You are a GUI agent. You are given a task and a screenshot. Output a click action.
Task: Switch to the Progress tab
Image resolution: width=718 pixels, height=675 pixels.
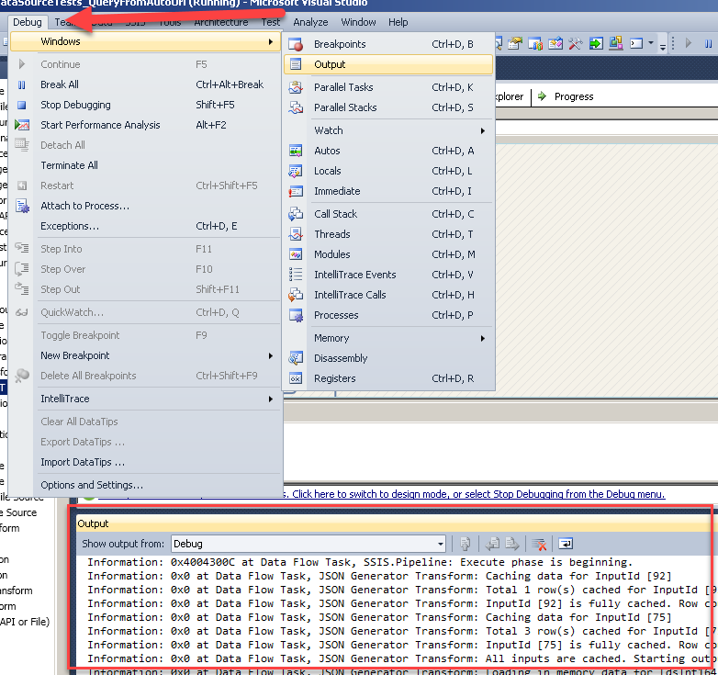tap(566, 96)
